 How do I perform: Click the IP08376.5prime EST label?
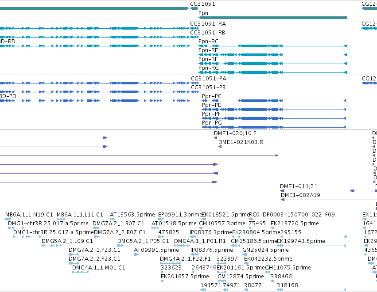click(212, 250)
